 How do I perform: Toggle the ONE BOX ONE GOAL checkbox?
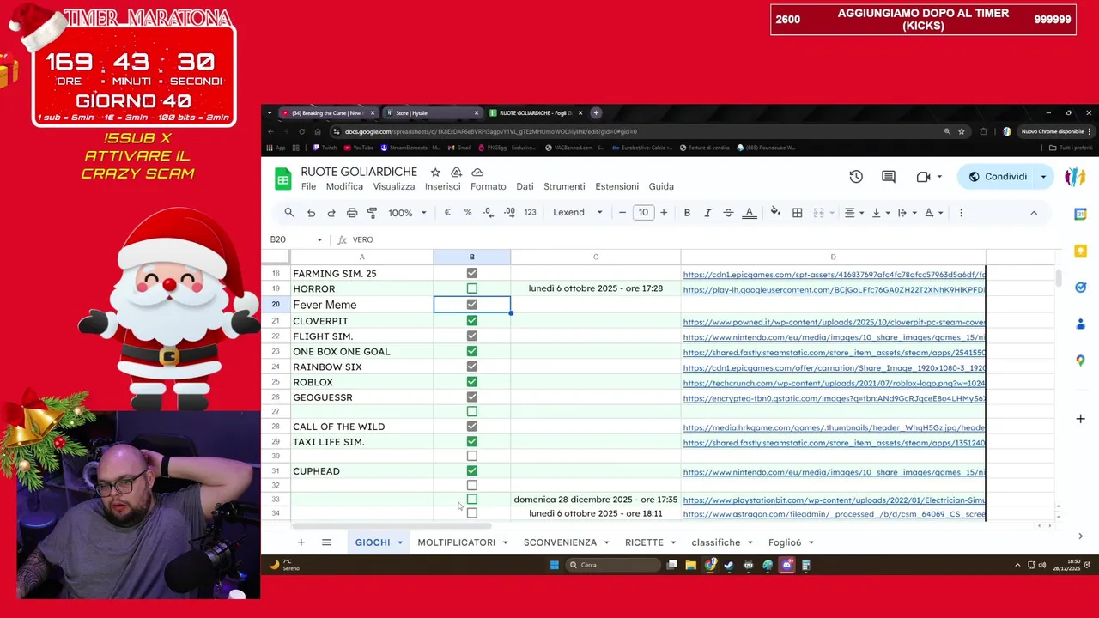click(471, 352)
